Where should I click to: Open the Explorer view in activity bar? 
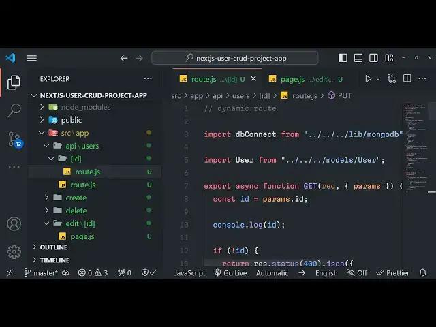pyautogui.click(x=14, y=82)
